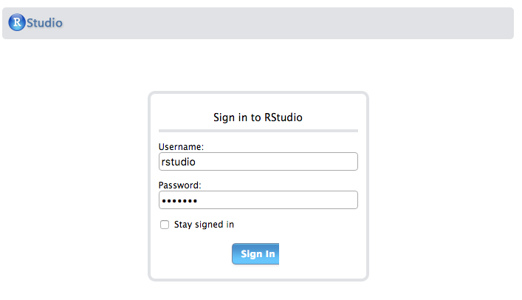Click the gray header banner's empty area
Viewport: 522px width, 300px height.
pyautogui.click(x=295, y=23)
